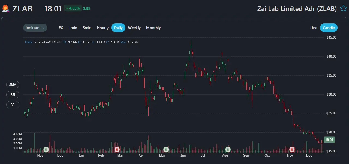Screen dimensions: 349x164
Task: Click the star watchlist icon
Action: coord(343,8)
